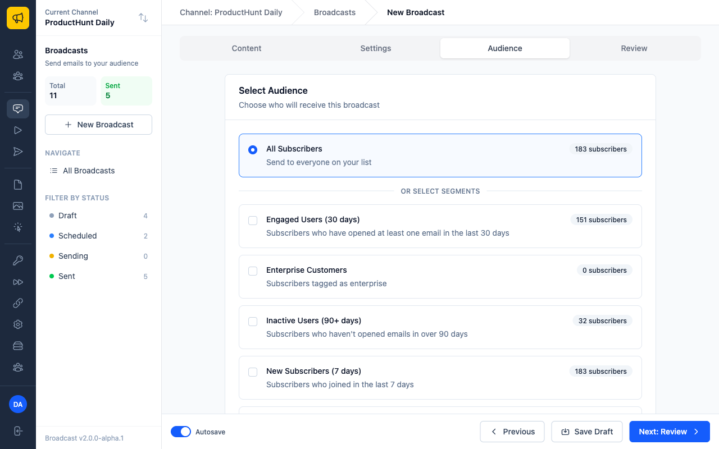Select the highlighted broadcasts chat bubble icon
Screen dimensions: 719x449
pos(18,109)
